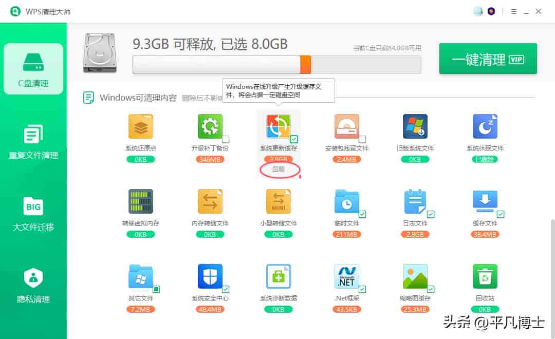The height and width of the screenshot is (339, 555).
Task: Click the 缓存文件 download icon
Action: [485, 201]
